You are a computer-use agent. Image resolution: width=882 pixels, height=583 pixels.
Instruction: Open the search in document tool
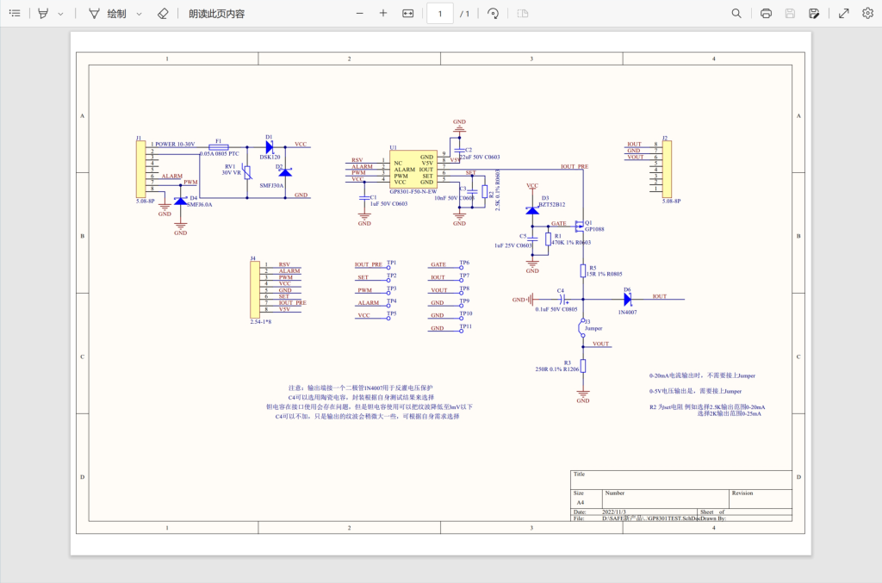click(x=736, y=14)
